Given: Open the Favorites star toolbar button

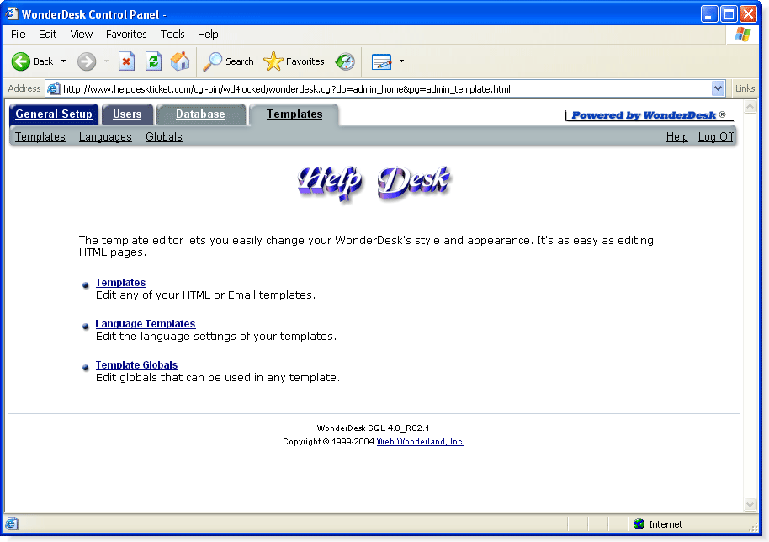Looking at the screenshot, I should click(294, 61).
